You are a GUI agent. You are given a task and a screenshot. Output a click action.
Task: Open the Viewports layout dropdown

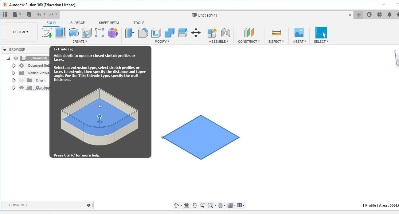click(x=241, y=205)
